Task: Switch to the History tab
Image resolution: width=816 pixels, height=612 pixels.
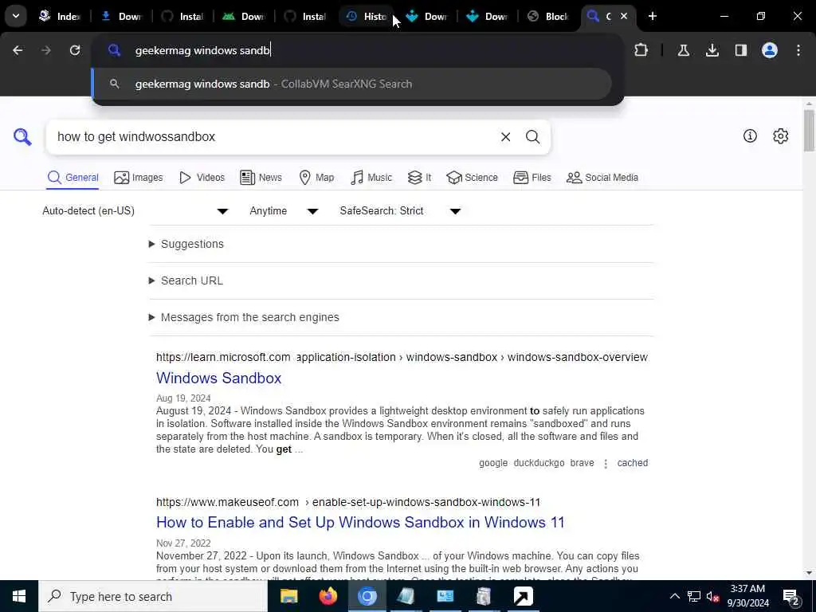Action: pyautogui.click(x=367, y=16)
